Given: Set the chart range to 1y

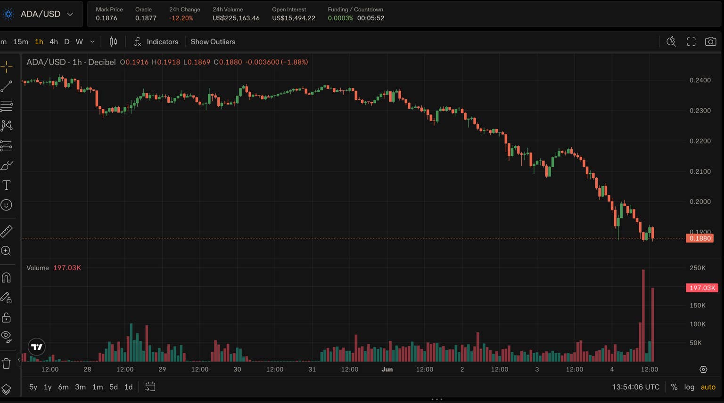Looking at the screenshot, I should pyautogui.click(x=48, y=387).
